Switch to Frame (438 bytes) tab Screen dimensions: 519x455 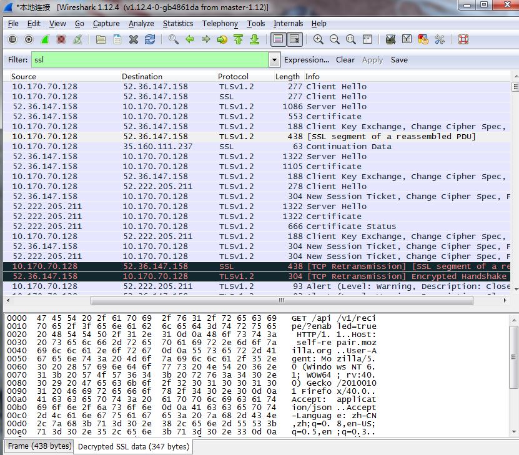coord(39,446)
